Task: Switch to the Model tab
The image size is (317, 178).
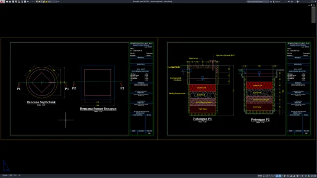Action: coord(5,176)
